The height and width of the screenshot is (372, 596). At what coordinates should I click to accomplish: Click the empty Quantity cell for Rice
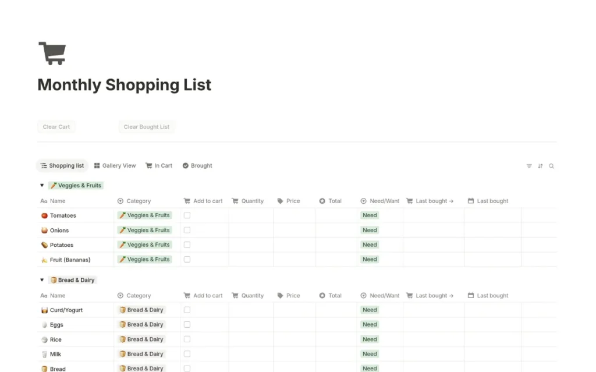coord(250,339)
